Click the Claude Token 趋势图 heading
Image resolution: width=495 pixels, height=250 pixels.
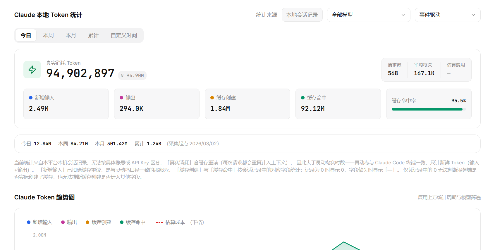pos(44,197)
